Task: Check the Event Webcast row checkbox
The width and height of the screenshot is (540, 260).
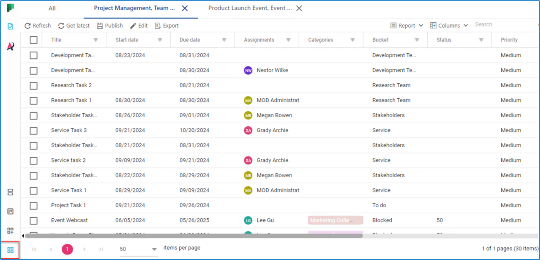Action: 34,220
